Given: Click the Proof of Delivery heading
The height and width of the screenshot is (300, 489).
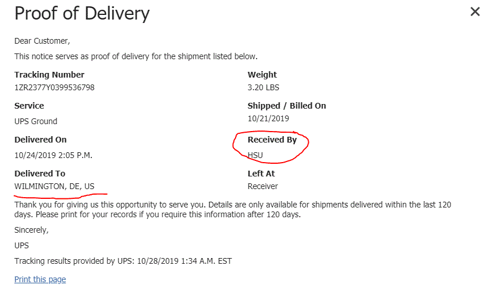Looking at the screenshot, I should coord(82,13).
